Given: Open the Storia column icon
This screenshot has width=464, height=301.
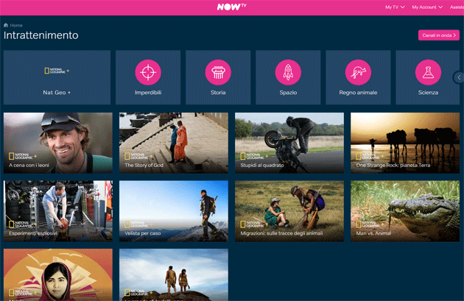Looking at the screenshot, I should (x=218, y=72).
